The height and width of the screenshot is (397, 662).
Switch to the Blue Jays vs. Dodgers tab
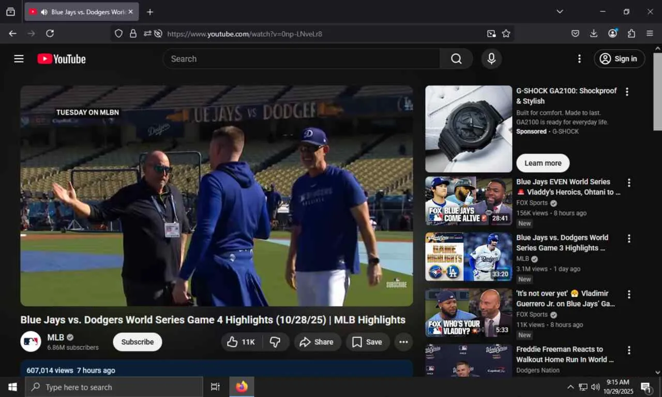pos(82,12)
